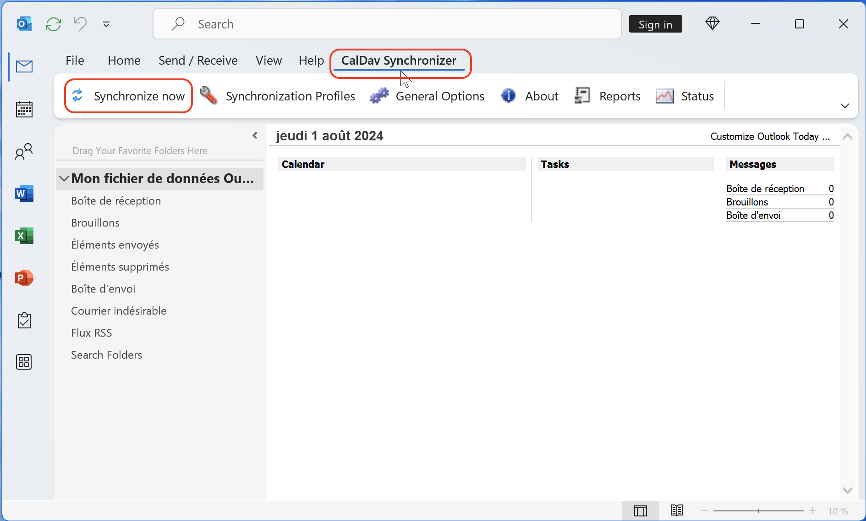
Task: Click the zoom in plus button
Action: 812,511
